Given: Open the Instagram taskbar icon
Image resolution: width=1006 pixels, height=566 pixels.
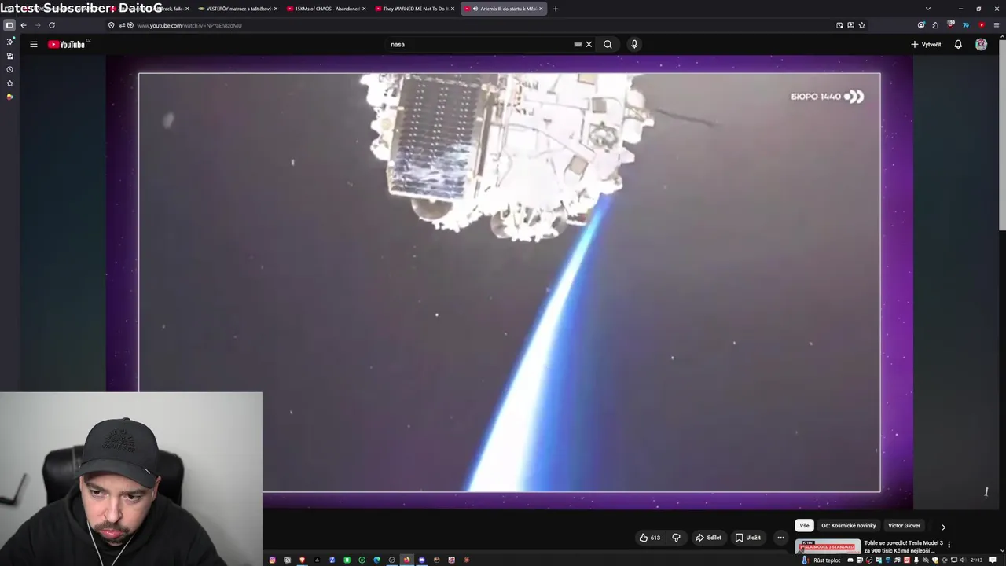Looking at the screenshot, I should 273,560.
